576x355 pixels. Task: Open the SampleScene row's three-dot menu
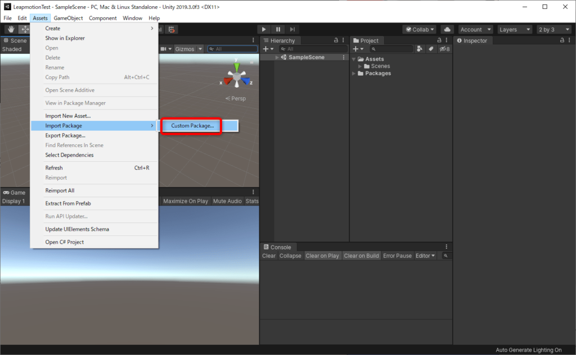coord(344,57)
